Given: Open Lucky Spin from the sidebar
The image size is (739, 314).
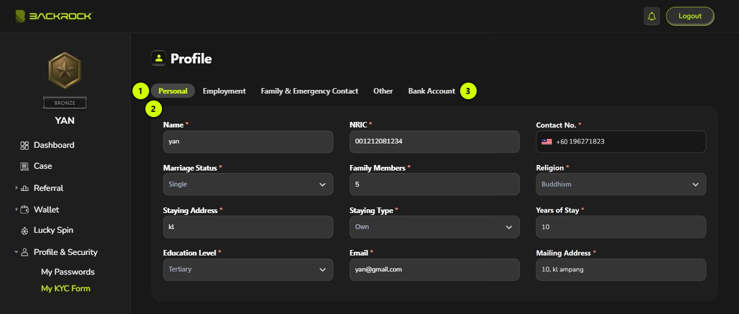Looking at the screenshot, I should tap(54, 230).
